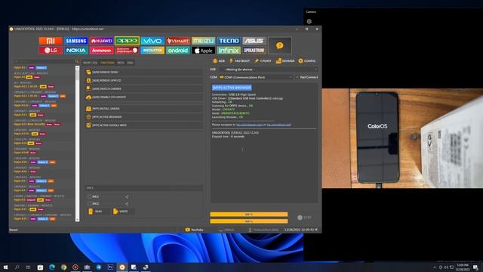Select the LG brand logo
This screenshot has width=483, height=272.
[51, 51]
